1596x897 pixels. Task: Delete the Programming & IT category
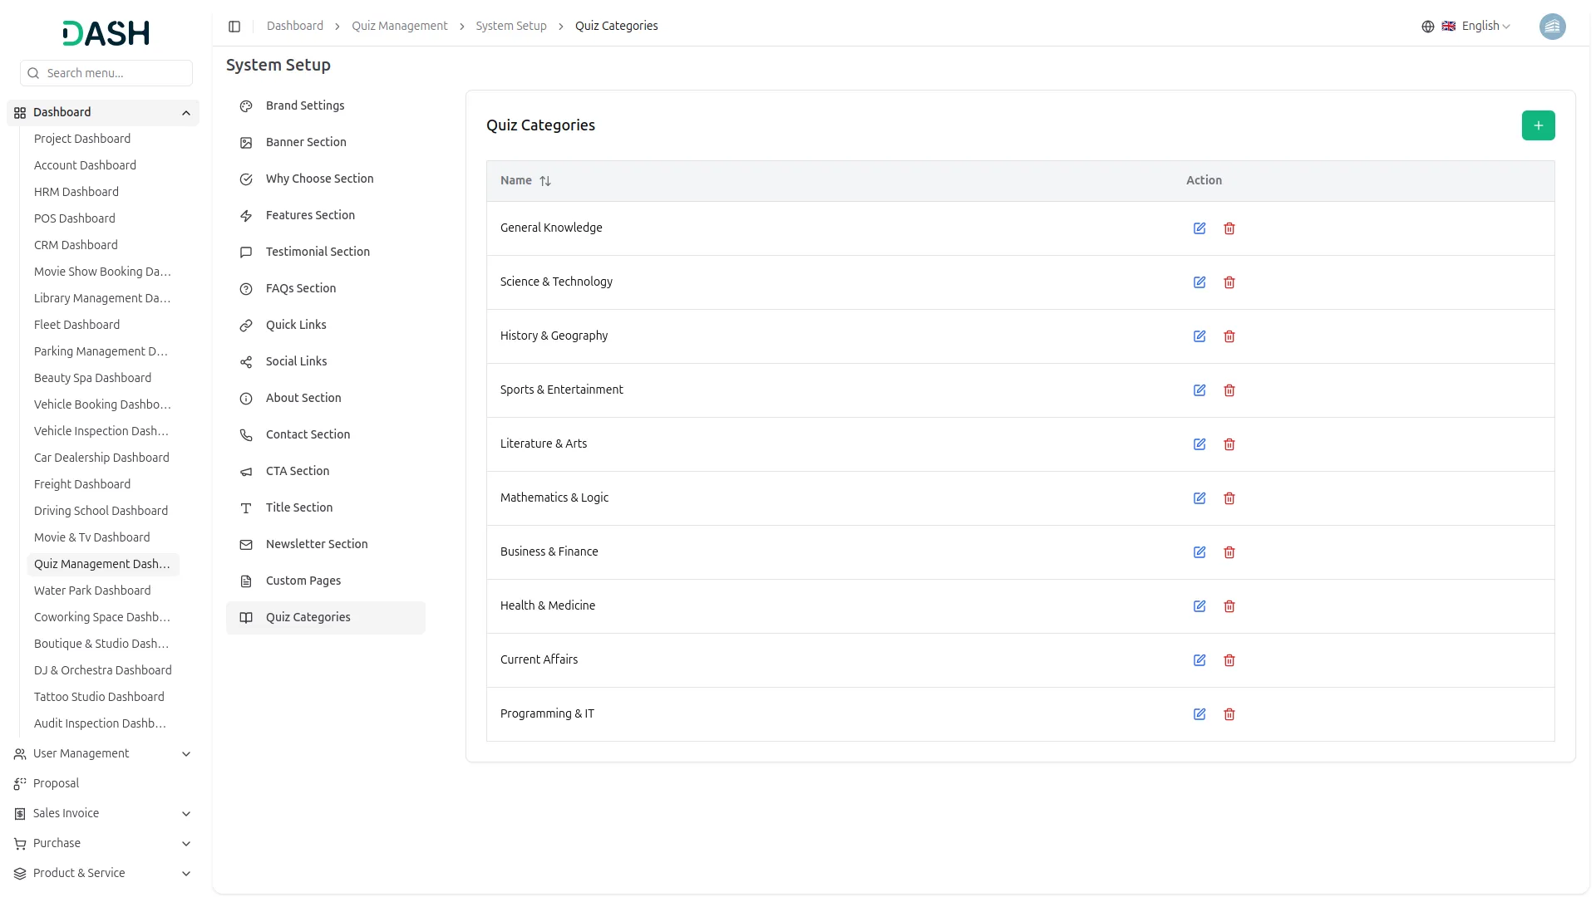(1229, 714)
